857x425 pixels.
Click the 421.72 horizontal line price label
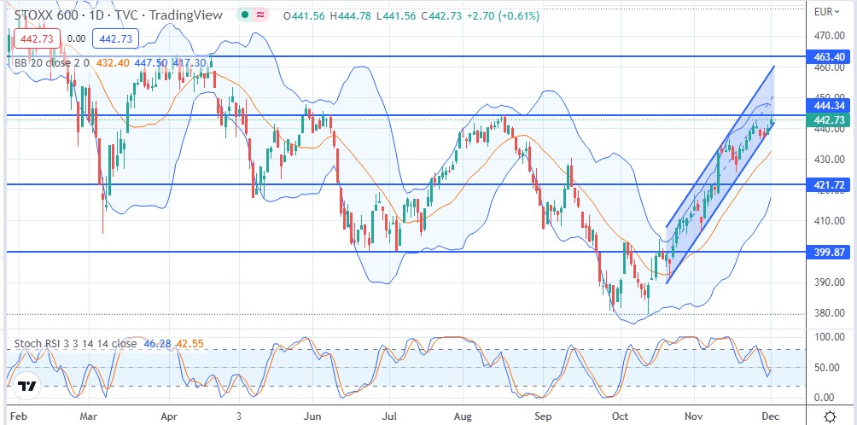point(830,184)
